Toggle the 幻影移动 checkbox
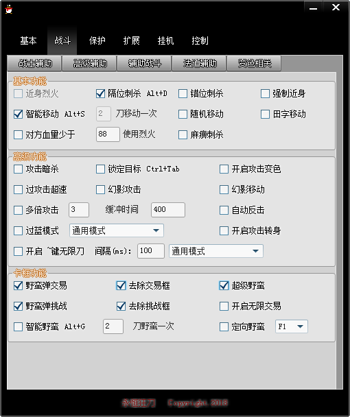 pos(224,189)
